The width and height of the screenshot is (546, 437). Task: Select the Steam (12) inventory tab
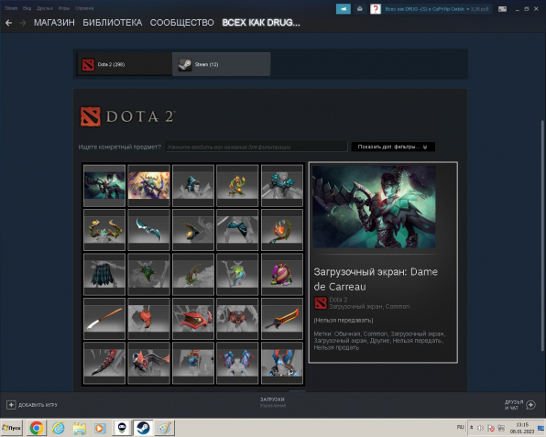221,64
